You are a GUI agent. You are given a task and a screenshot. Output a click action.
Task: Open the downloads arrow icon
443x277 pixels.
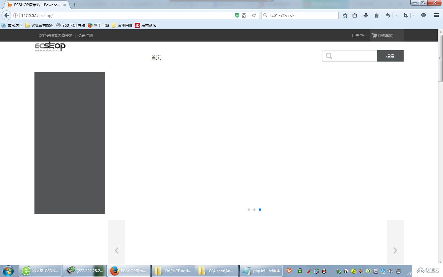[366, 15]
